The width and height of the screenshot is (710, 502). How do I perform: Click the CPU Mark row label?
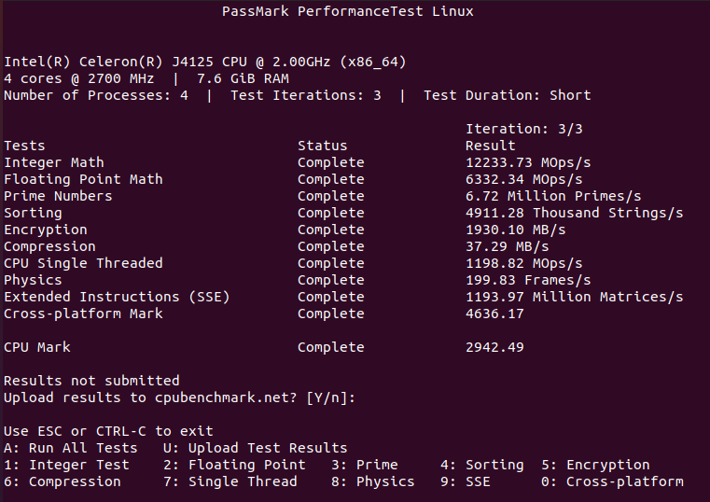click(x=37, y=347)
